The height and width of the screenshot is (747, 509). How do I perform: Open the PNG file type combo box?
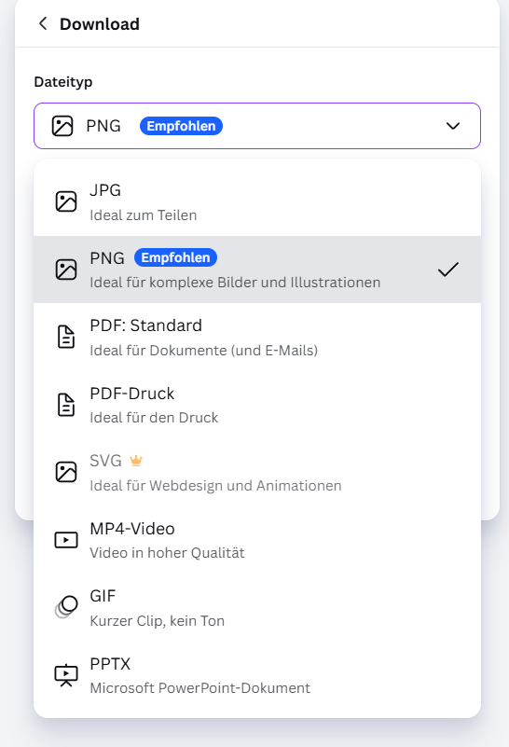[257, 126]
